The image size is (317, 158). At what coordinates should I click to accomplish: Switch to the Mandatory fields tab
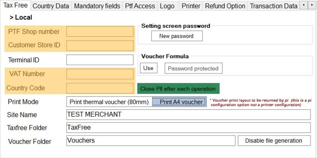(x=97, y=6)
